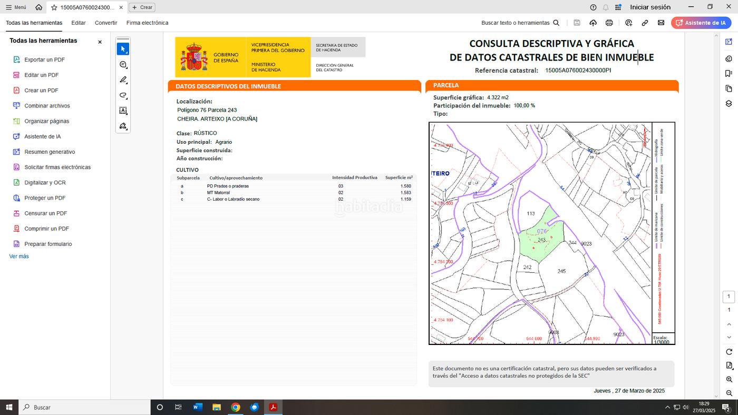The image size is (738, 415).
Task: Switch to the Editar tab
Action: coord(79,23)
